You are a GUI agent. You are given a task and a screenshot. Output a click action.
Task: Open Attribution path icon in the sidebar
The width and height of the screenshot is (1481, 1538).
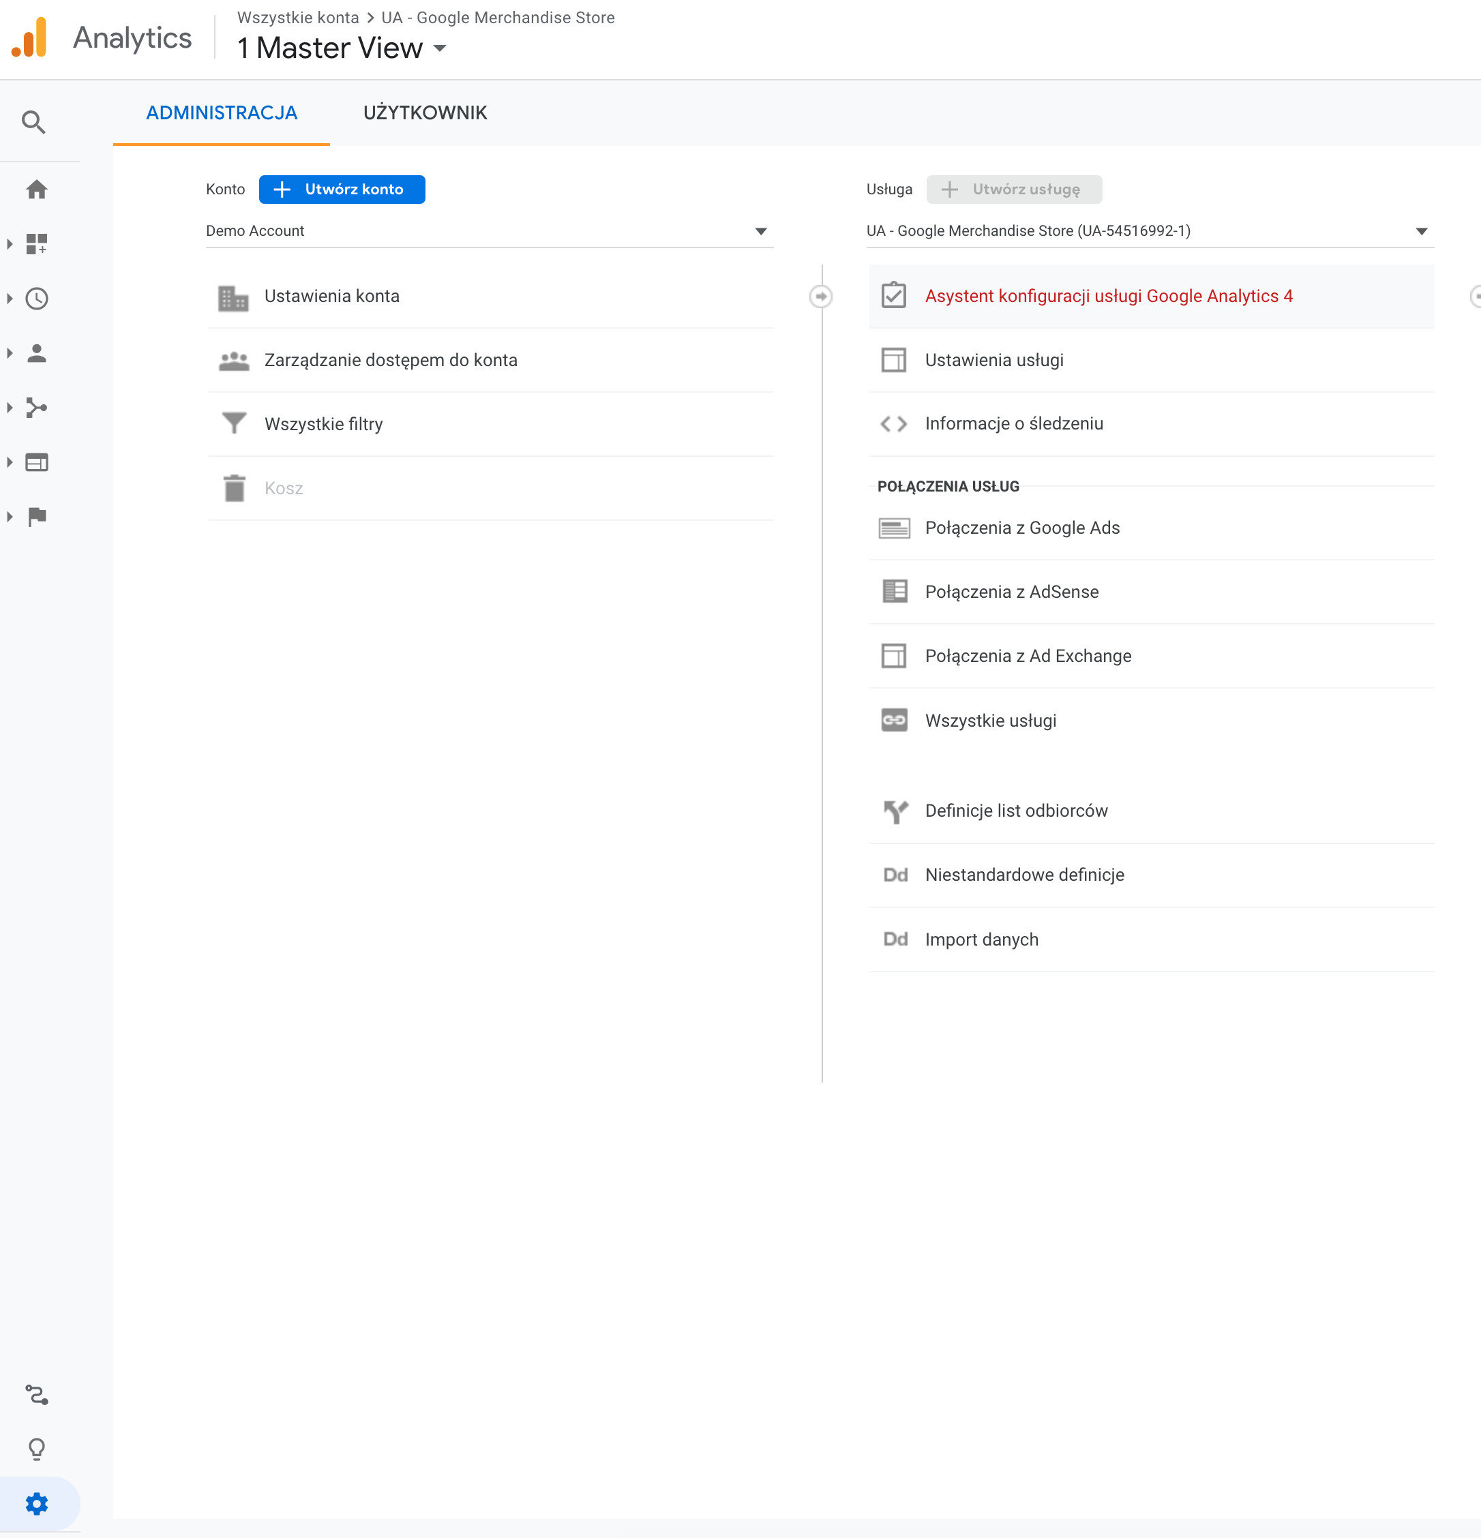37,1394
